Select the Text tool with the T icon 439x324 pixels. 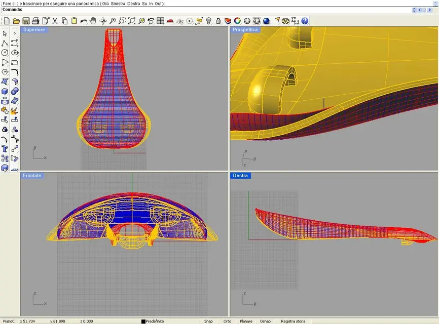5,149
